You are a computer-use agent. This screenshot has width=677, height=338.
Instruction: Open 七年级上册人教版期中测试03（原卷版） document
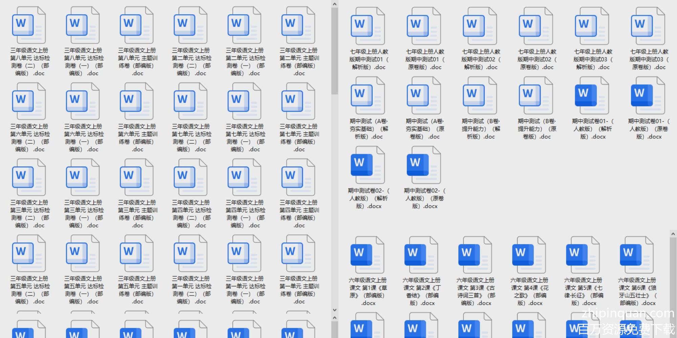[648, 26]
